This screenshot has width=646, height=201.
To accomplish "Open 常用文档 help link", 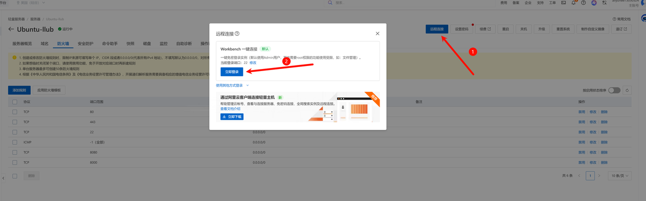I will coord(621,19).
